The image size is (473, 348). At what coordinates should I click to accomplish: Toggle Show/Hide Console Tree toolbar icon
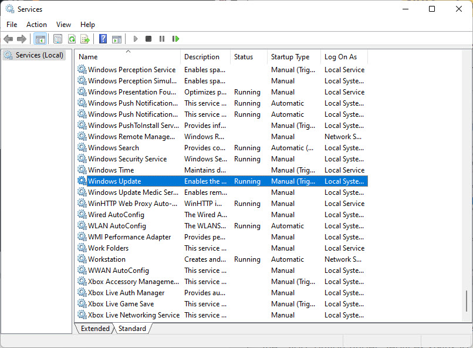tap(40, 39)
